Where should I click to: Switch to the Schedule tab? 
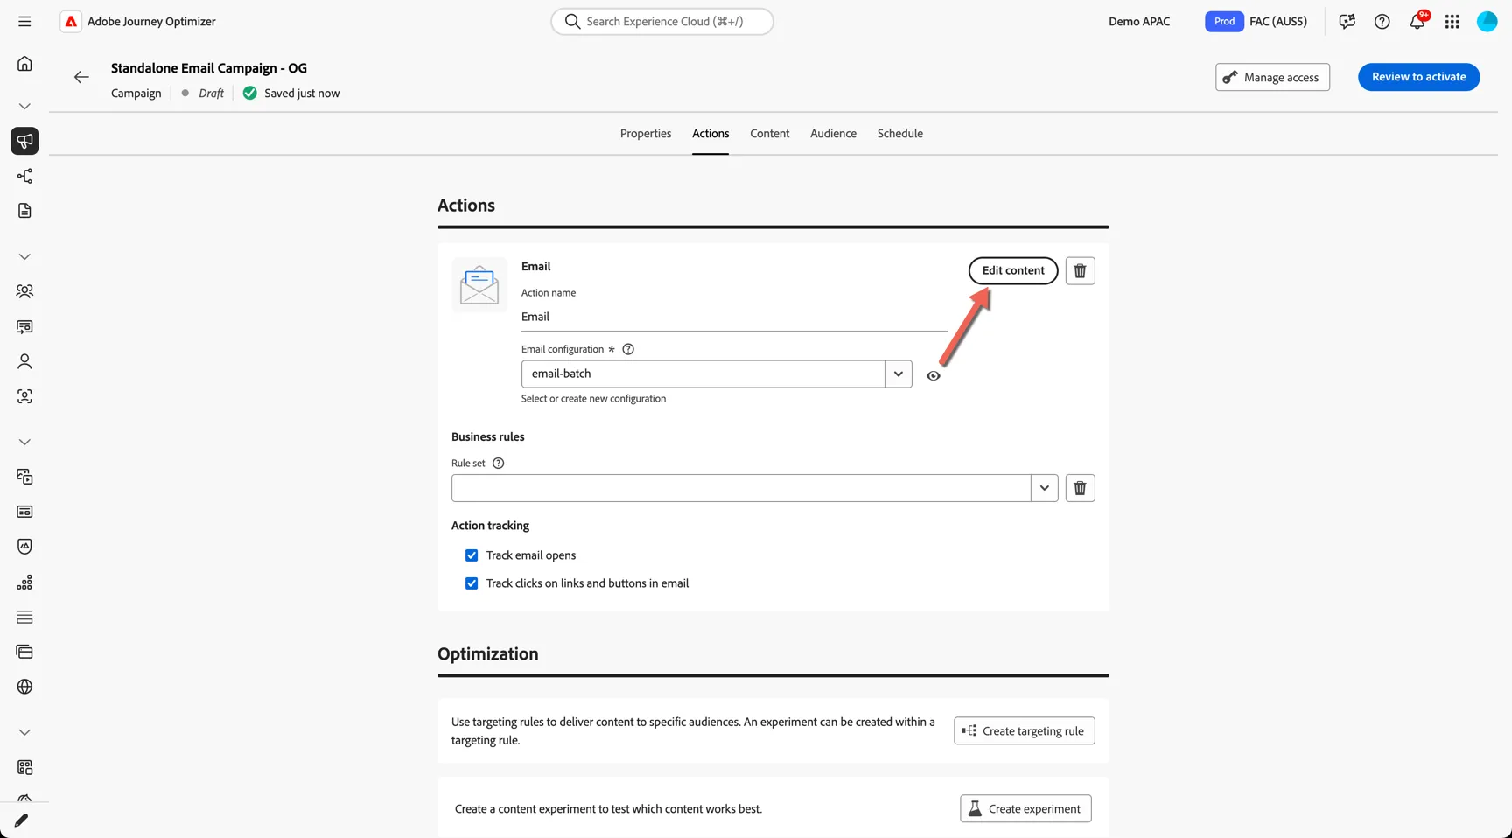coord(899,134)
